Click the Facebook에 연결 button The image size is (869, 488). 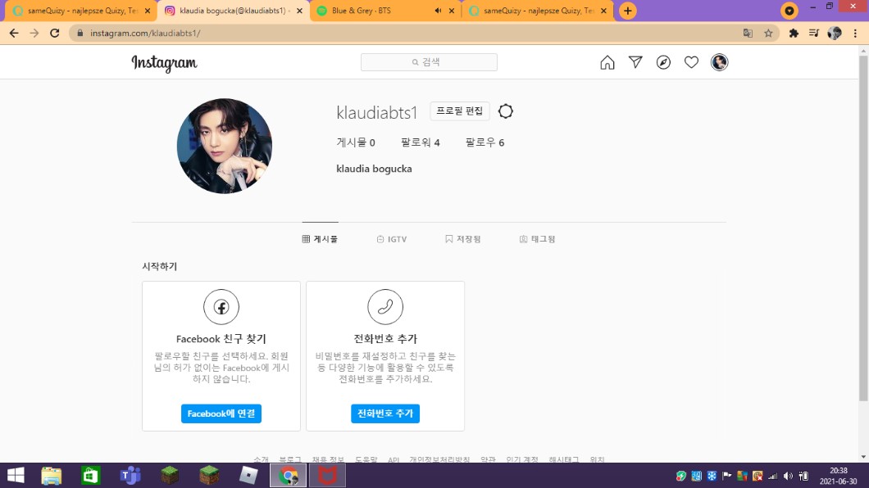point(221,413)
